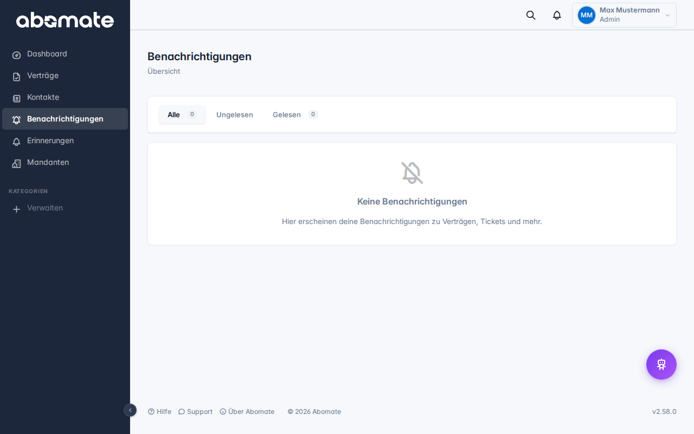Open the search magnifier in the header
This screenshot has height=434, width=694.
[530, 15]
